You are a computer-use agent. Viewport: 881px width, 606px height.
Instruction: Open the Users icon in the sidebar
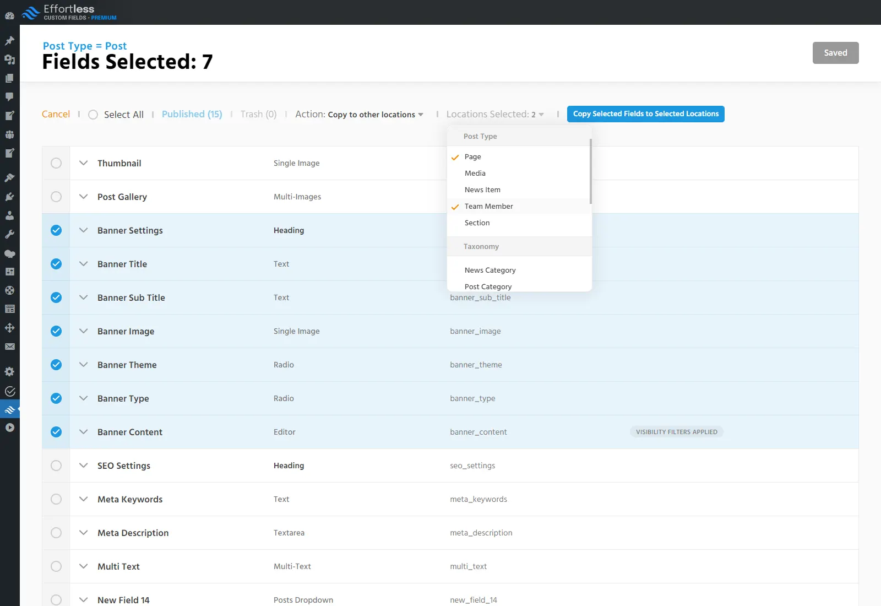tap(9, 215)
